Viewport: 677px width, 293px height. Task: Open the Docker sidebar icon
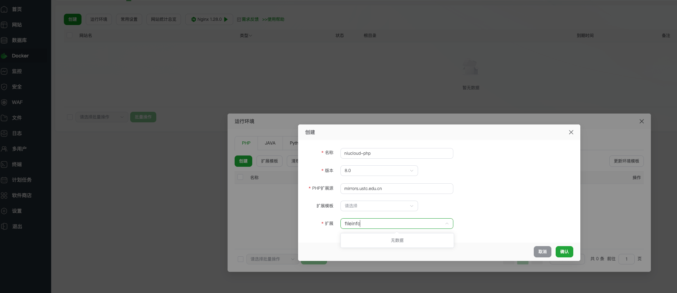(4, 56)
